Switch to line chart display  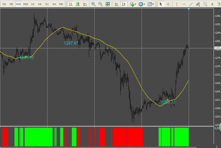click(85, 4)
